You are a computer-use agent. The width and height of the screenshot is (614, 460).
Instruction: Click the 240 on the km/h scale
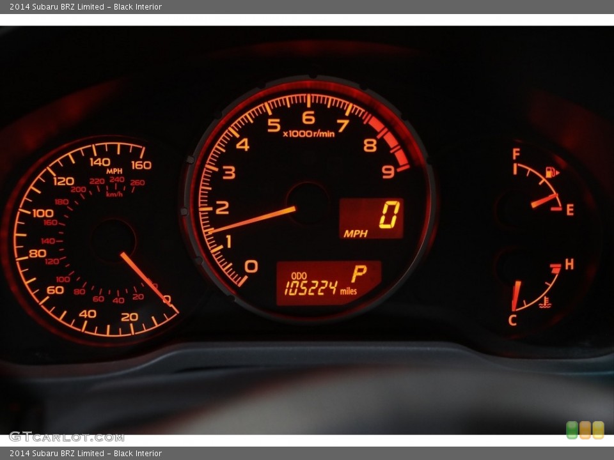click(117, 180)
